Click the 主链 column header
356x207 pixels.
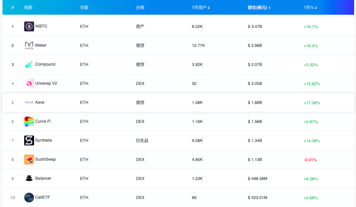click(84, 8)
